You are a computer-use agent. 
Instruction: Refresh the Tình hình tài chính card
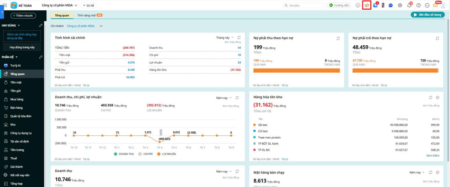239,38
